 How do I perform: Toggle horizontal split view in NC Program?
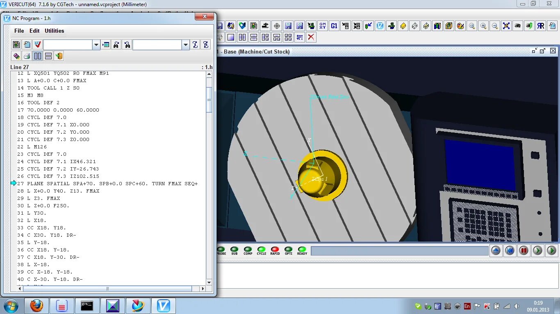(x=48, y=56)
